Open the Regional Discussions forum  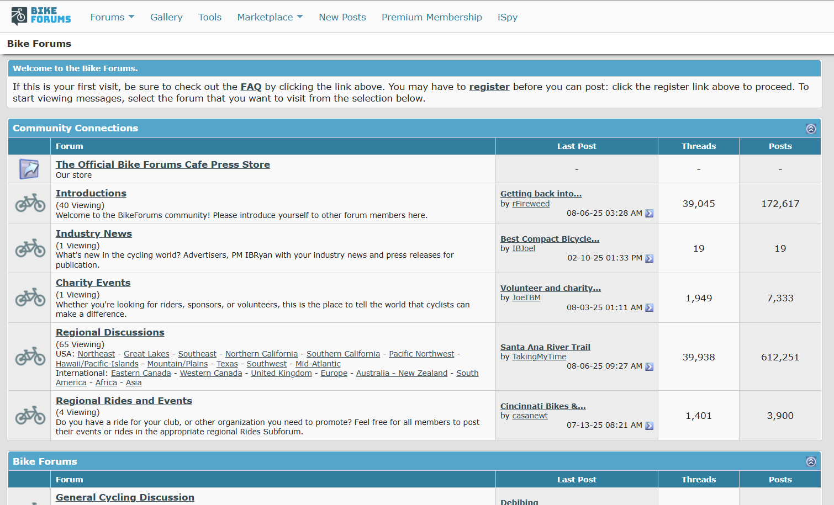(x=110, y=332)
